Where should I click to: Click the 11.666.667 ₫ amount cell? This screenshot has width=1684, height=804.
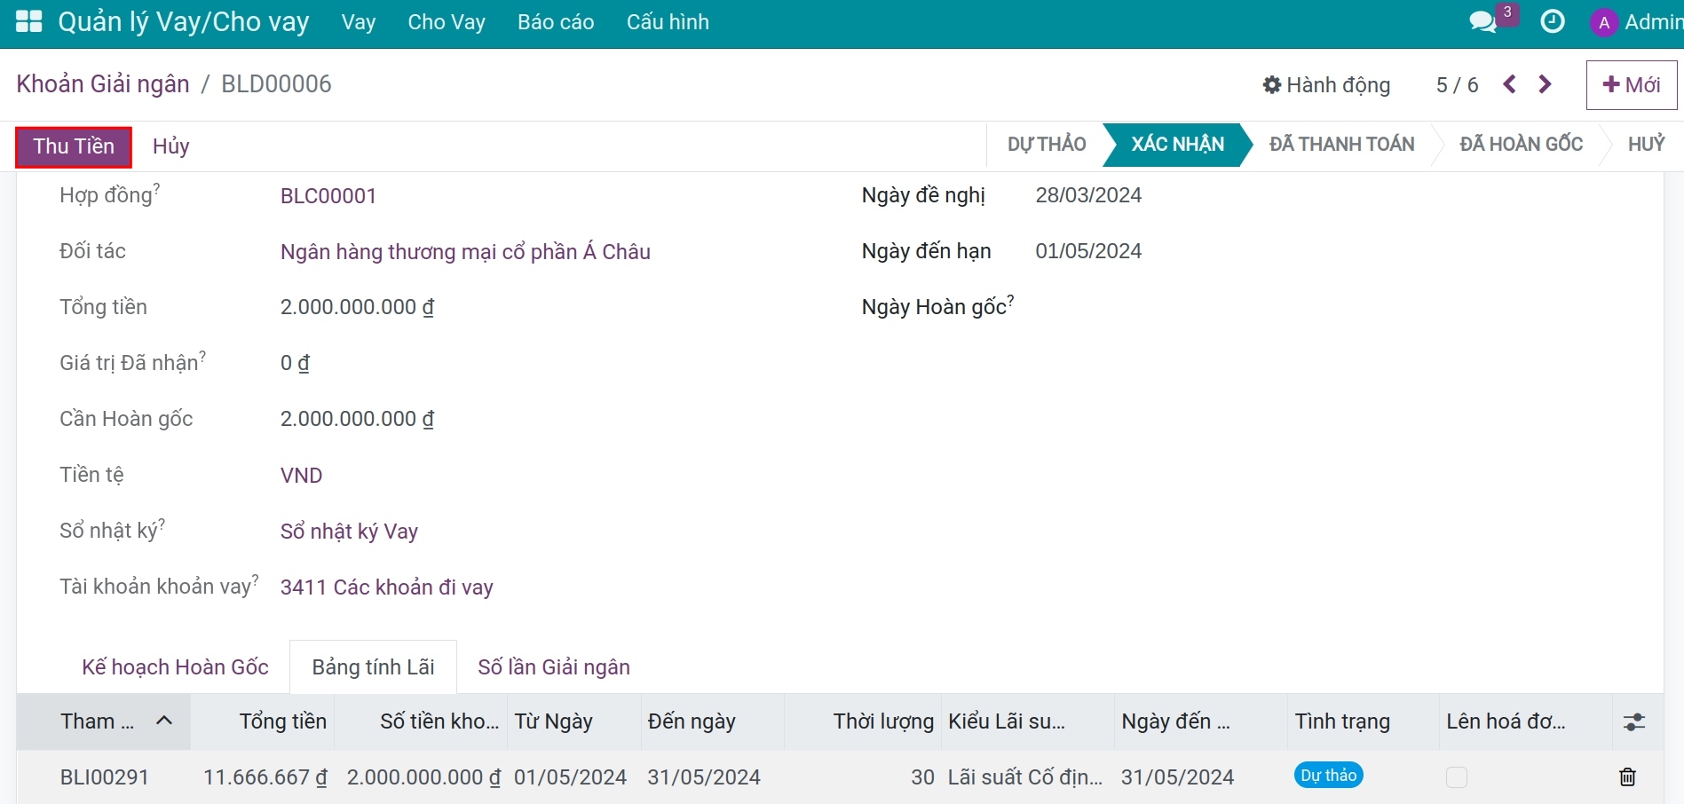[x=265, y=777]
